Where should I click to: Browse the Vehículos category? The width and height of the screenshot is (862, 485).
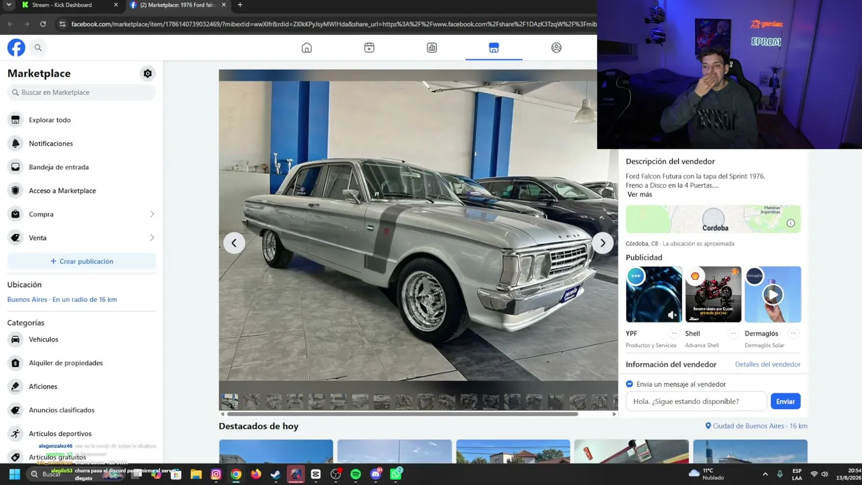coord(81,339)
